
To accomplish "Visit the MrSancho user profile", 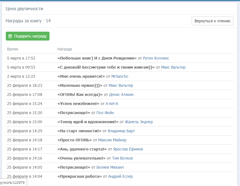I will (120, 76).
